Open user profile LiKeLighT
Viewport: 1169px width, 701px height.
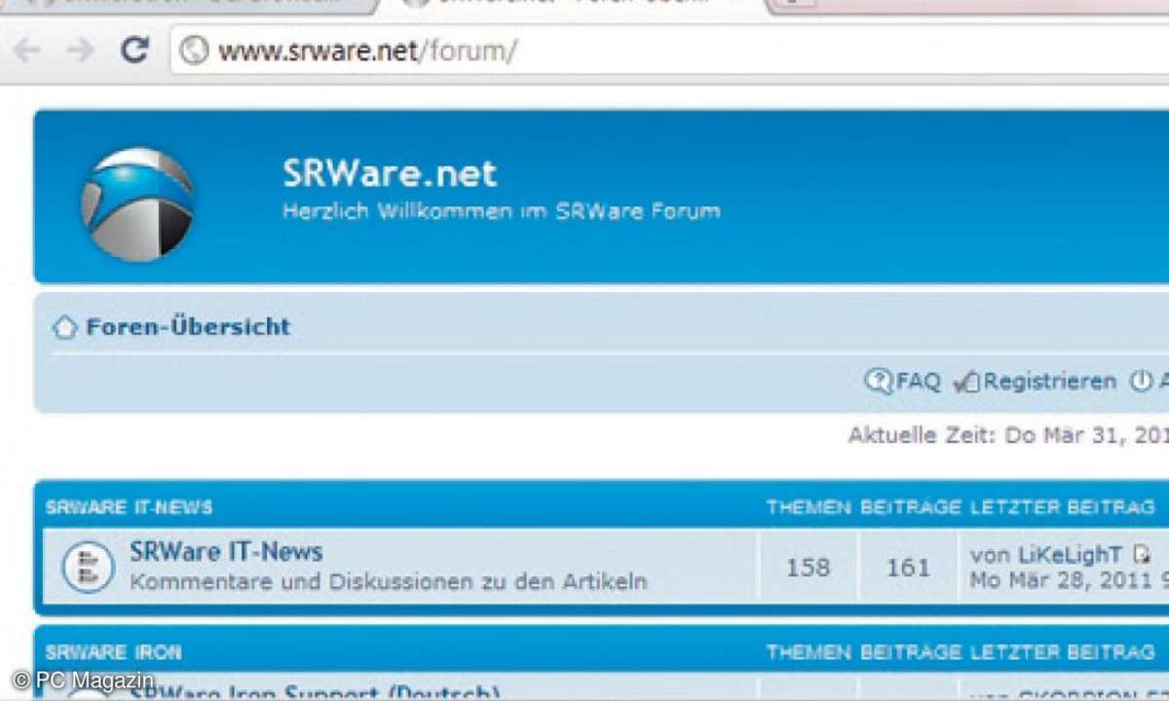[x=1071, y=555]
